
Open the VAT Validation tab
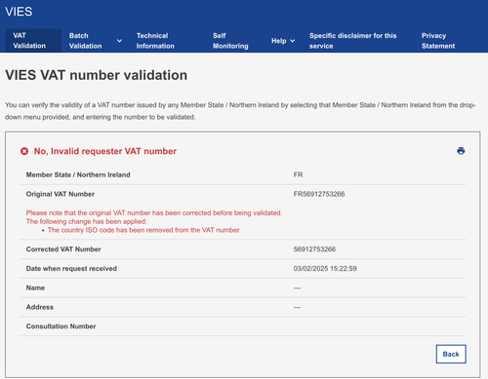pos(33,41)
